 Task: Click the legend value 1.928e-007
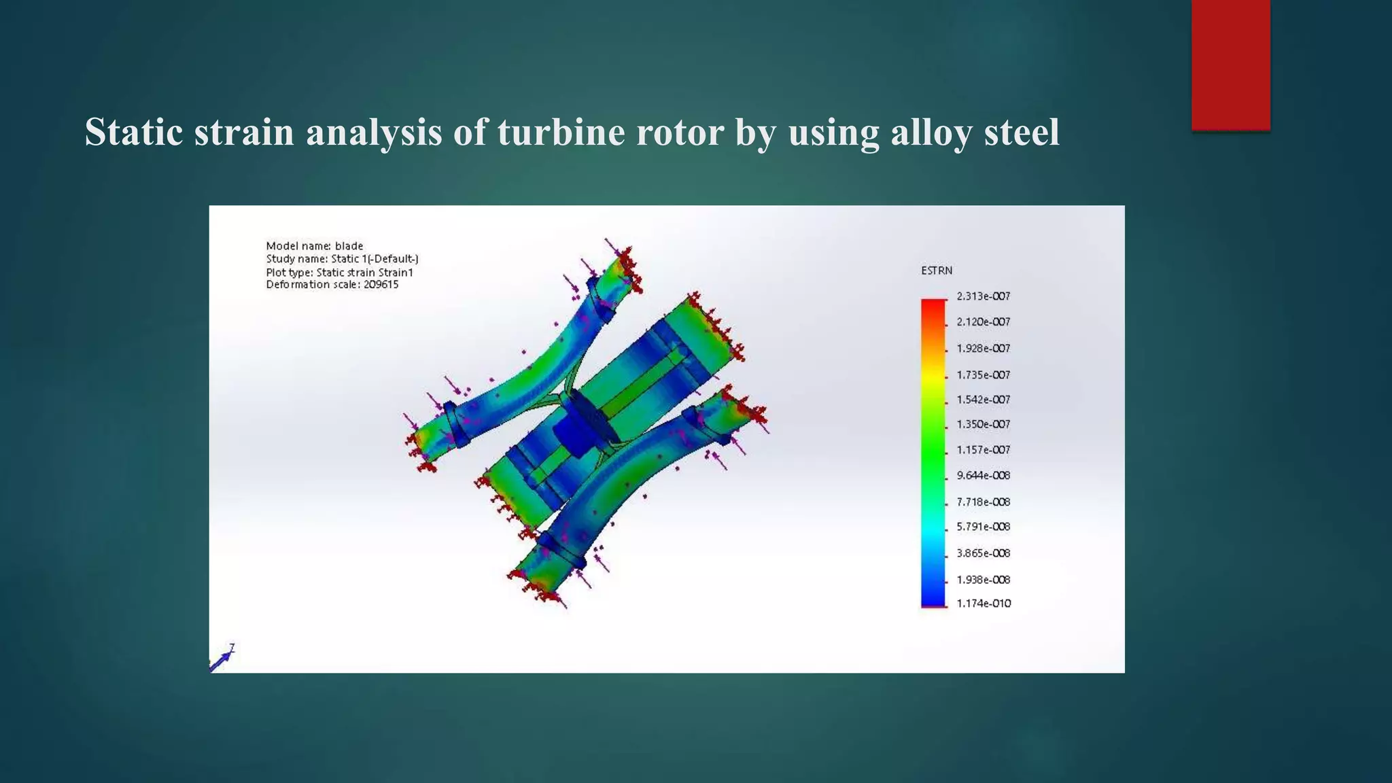click(x=984, y=349)
